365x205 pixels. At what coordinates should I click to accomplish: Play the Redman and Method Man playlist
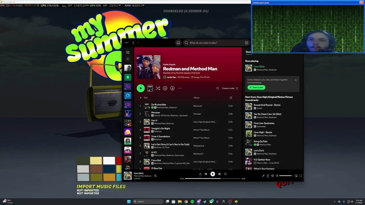(x=141, y=88)
